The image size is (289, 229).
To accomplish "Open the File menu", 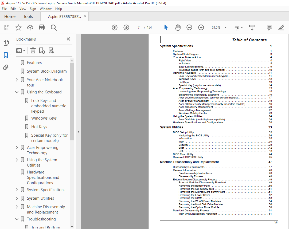I will (4, 9).
